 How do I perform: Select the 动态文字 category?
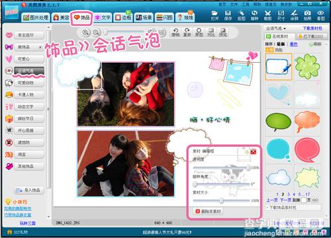(x=29, y=106)
